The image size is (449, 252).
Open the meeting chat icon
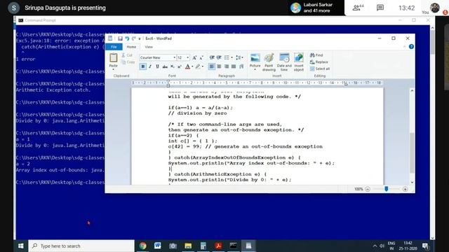pyautogui.click(x=380, y=8)
